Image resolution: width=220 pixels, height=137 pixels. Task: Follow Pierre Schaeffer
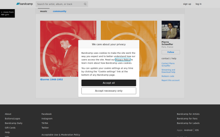(x=171, y=52)
